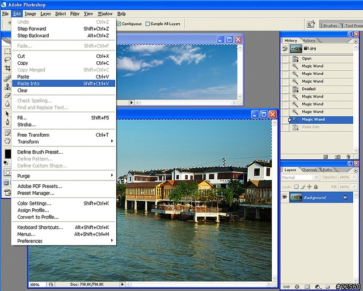
Task: Click the 100% zoom field in status bar
Action: click(36, 285)
